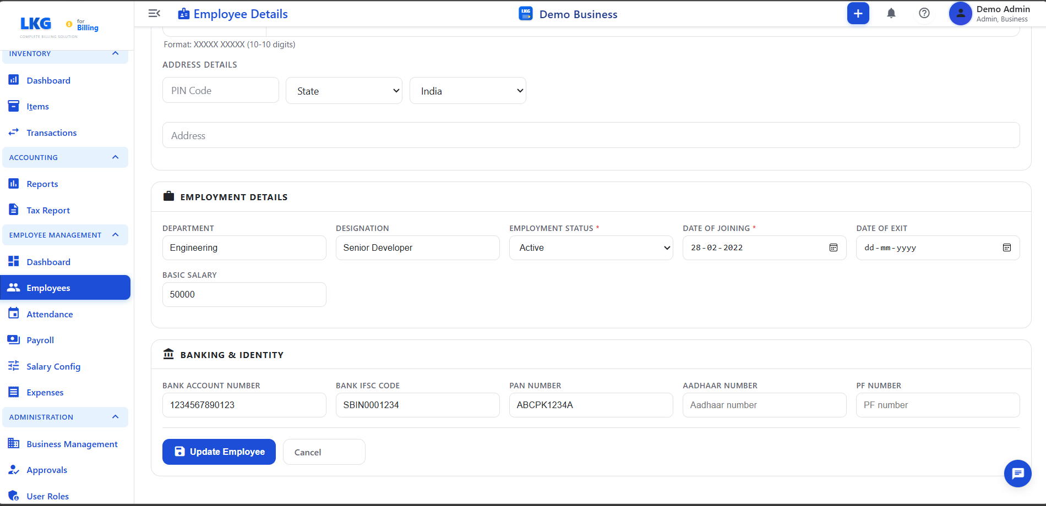Click the PAN Number field

click(x=591, y=405)
